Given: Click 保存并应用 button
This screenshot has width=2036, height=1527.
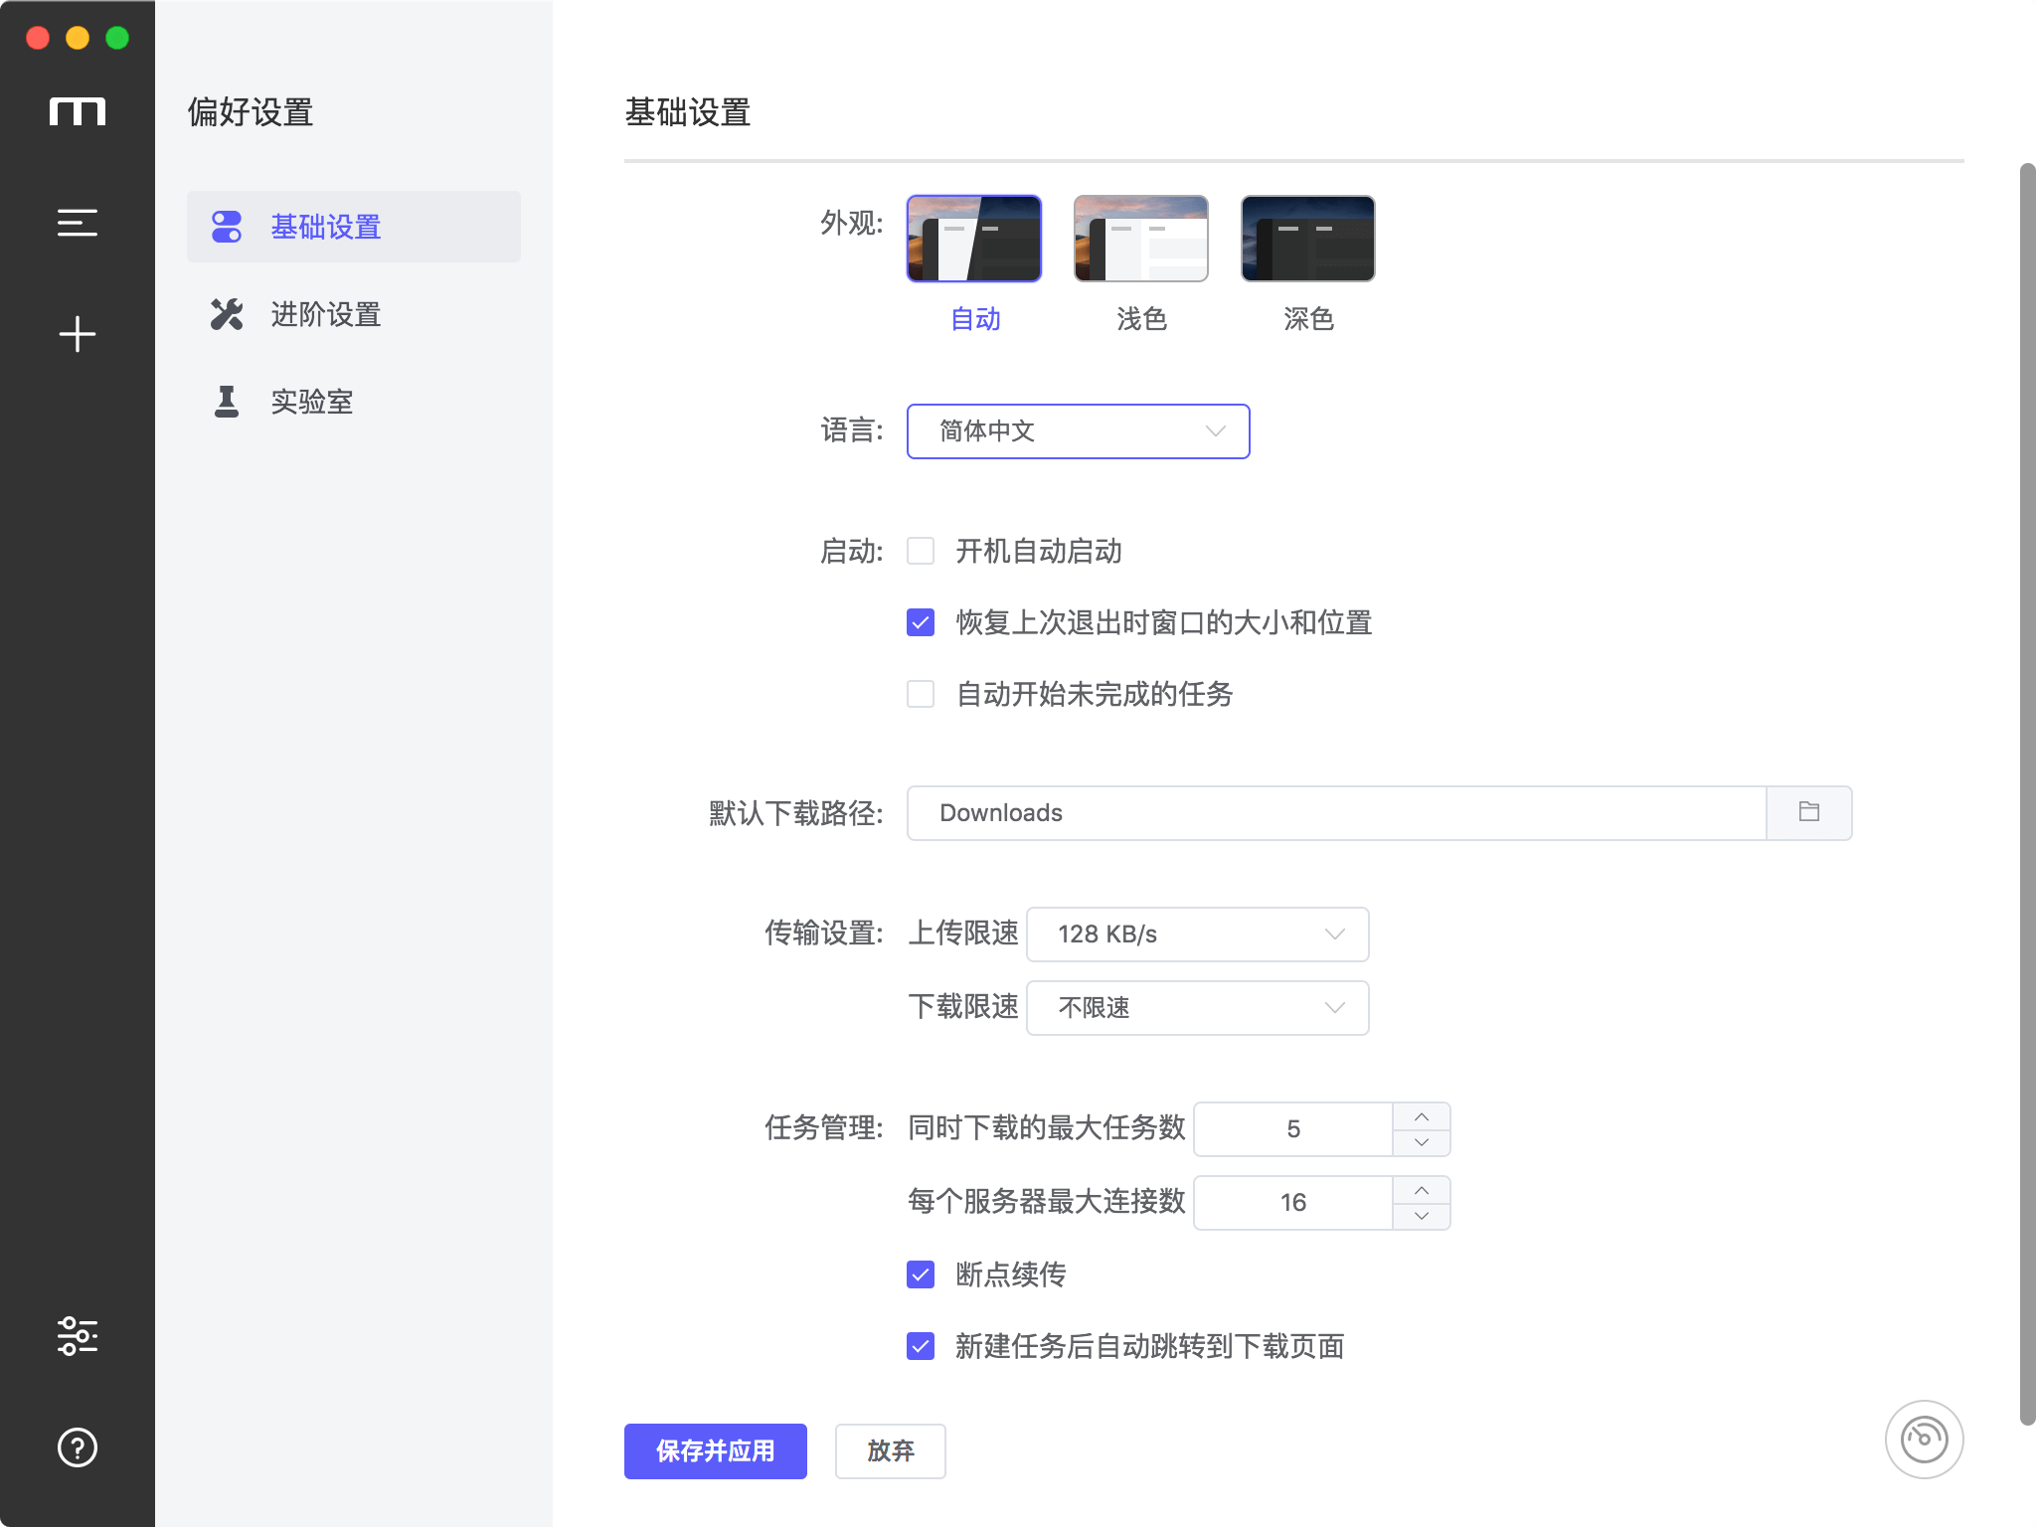Looking at the screenshot, I should 717,1451.
